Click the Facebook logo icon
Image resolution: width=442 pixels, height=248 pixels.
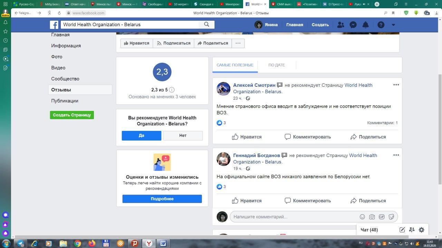pyautogui.click(x=54, y=25)
